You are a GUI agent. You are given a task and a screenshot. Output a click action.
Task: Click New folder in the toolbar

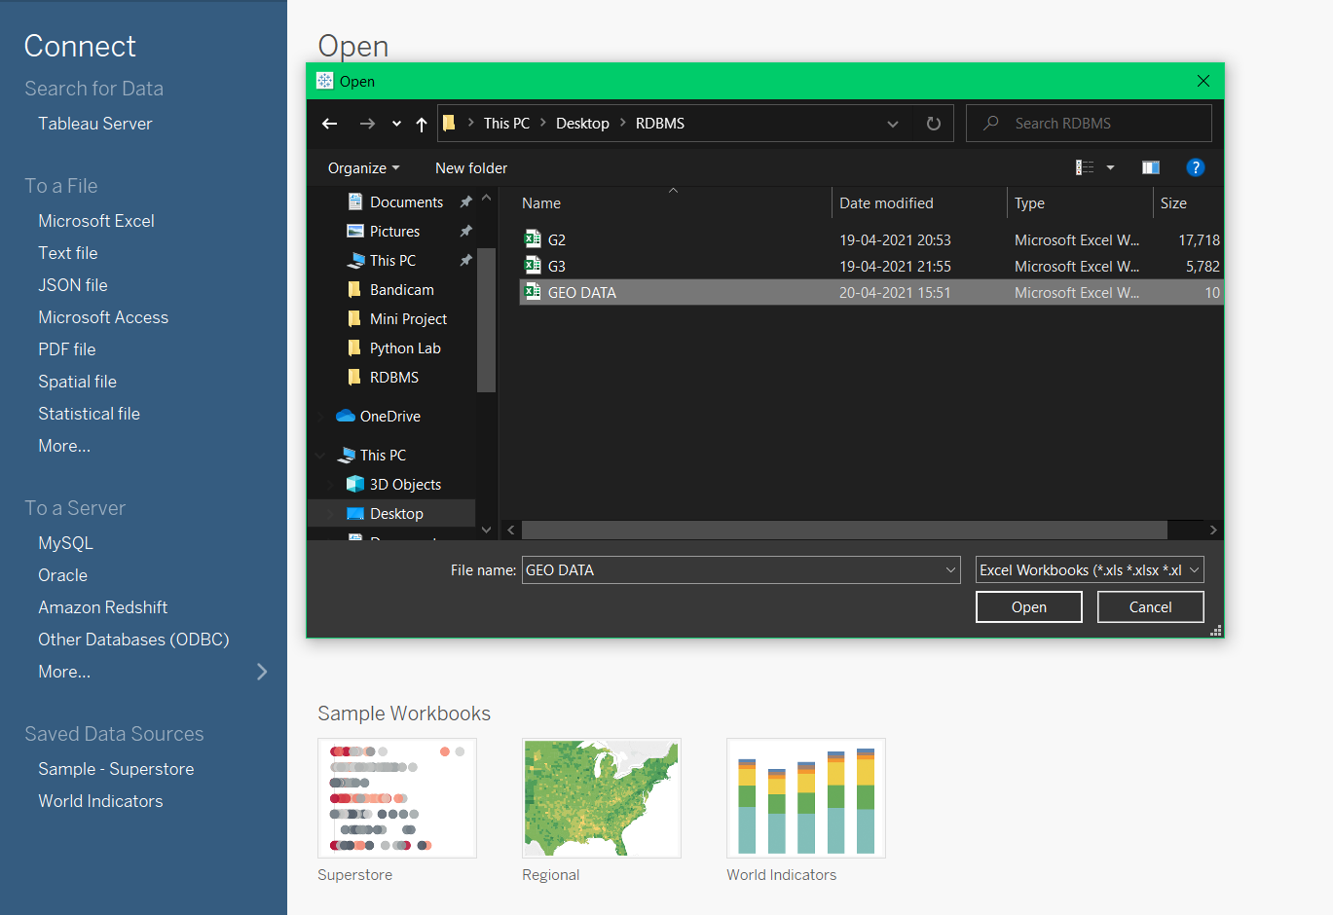pos(470,167)
